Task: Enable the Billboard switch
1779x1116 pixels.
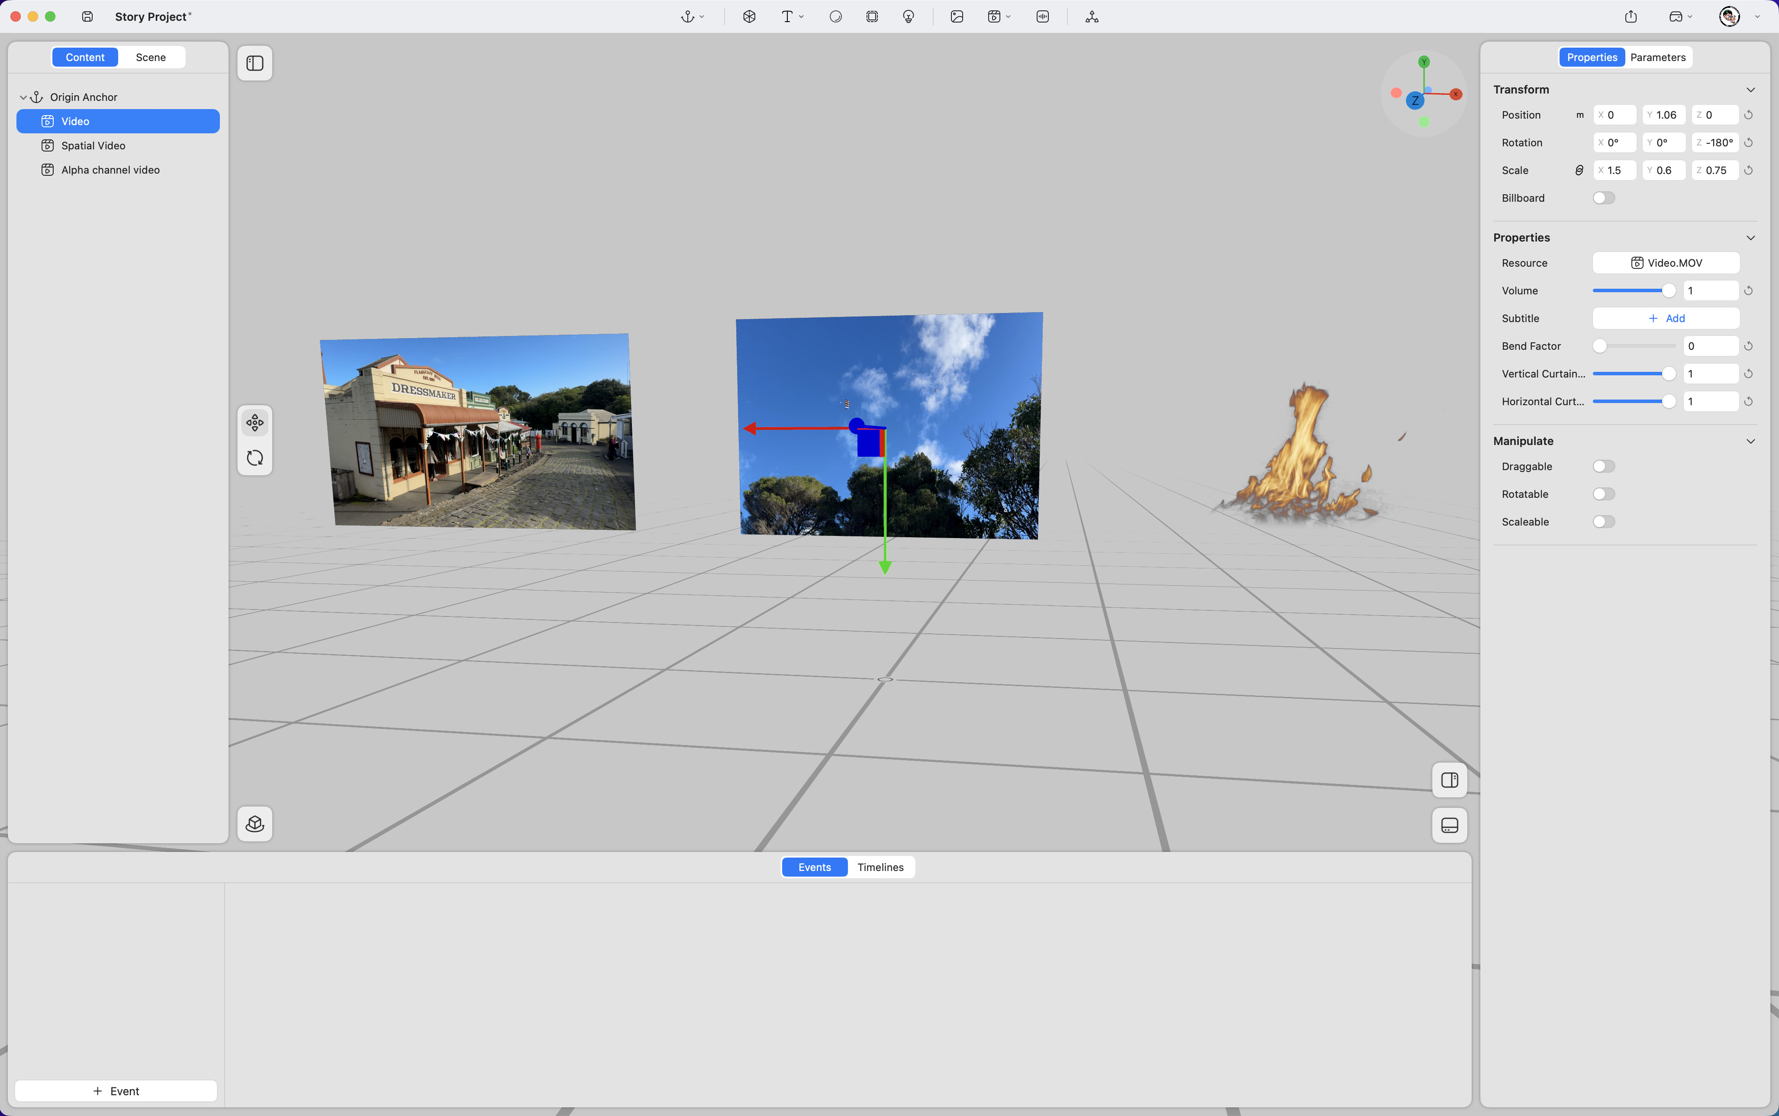Action: 1603,198
